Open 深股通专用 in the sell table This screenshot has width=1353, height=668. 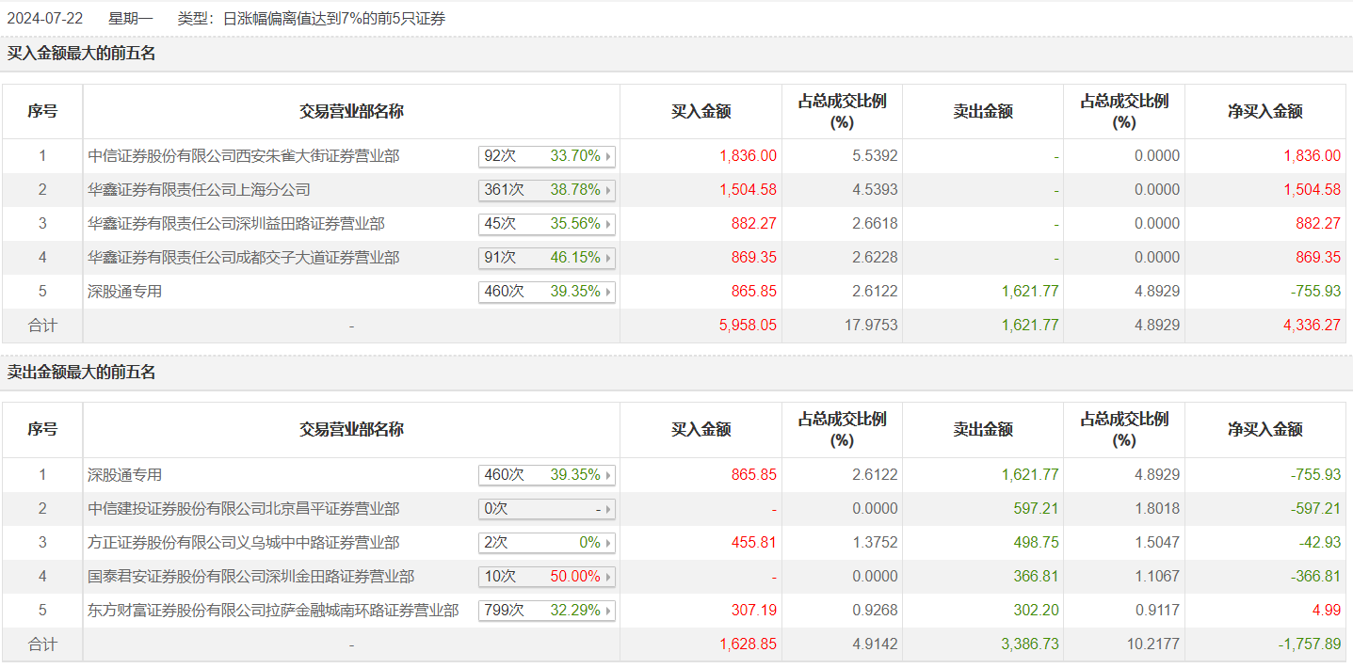pos(125,475)
